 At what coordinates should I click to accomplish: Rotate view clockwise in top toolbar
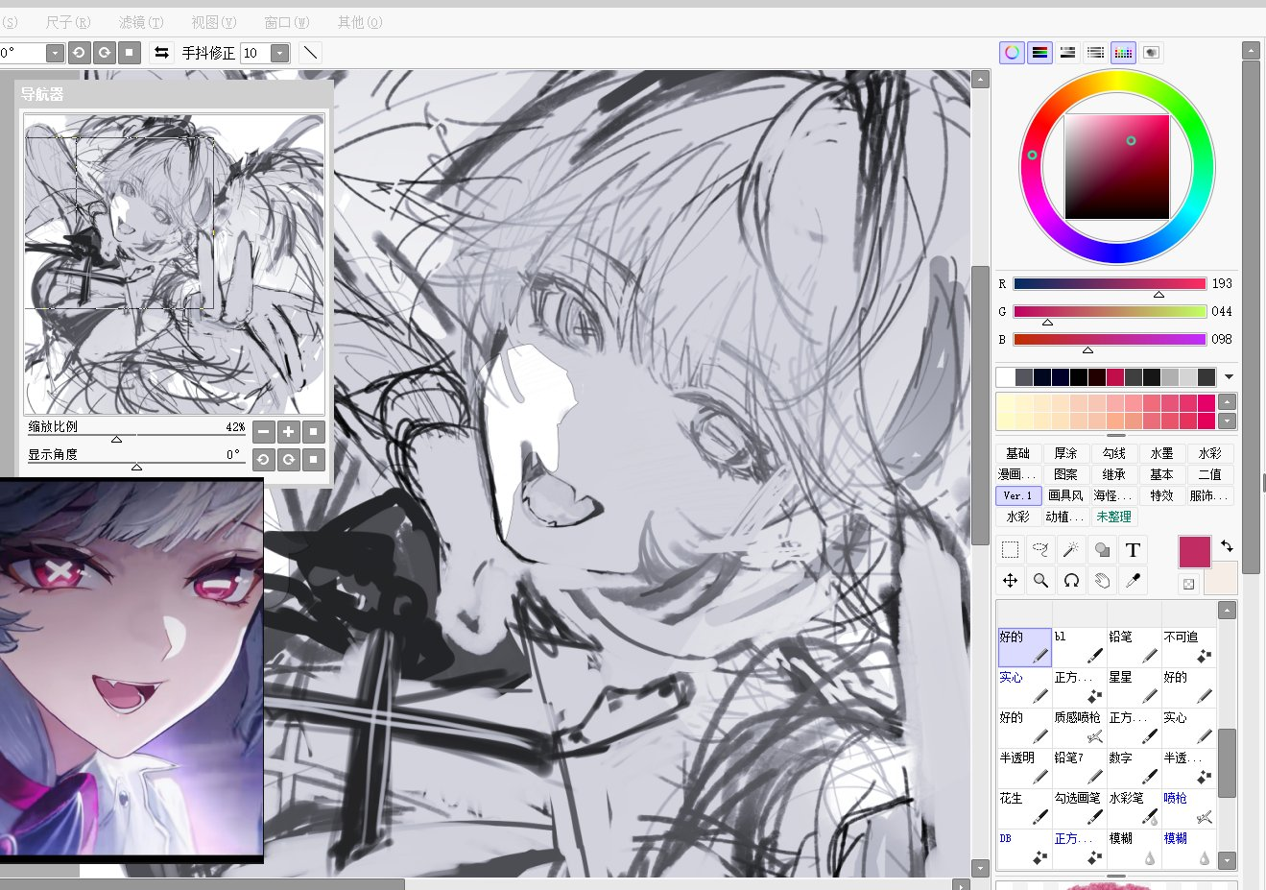click(105, 53)
